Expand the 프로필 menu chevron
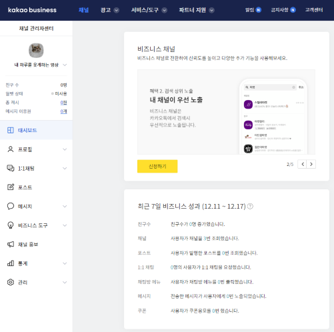The image size is (334, 332). point(65,149)
